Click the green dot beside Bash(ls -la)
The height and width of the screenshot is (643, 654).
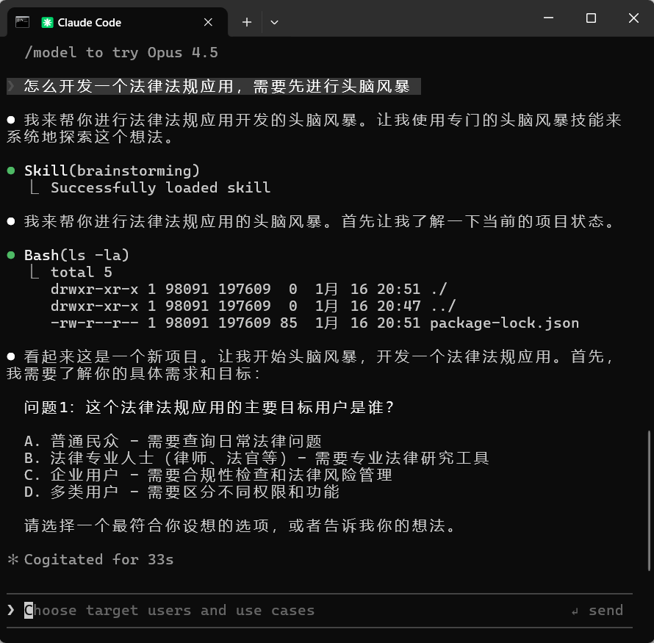pyautogui.click(x=12, y=255)
